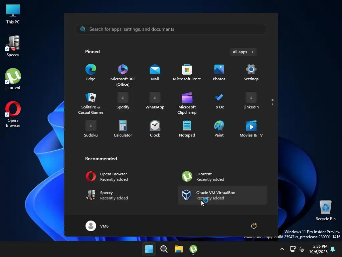Open Settings from pinned apps
The image size is (342, 257).
[251, 73]
